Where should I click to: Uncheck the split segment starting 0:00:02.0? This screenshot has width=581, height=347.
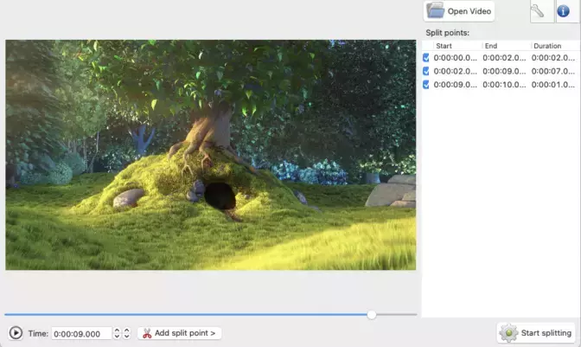pos(425,71)
